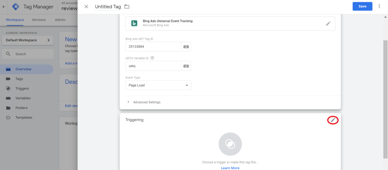Click the Save button

pyautogui.click(x=362, y=6)
